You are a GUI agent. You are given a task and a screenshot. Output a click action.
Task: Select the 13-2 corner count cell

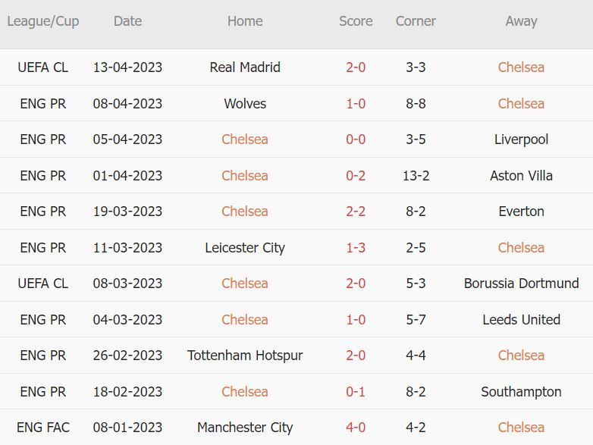point(416,176)
